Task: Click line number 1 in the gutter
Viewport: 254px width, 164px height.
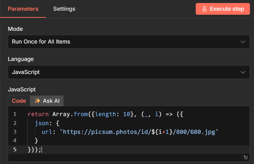Action: (x=15, y=114)
